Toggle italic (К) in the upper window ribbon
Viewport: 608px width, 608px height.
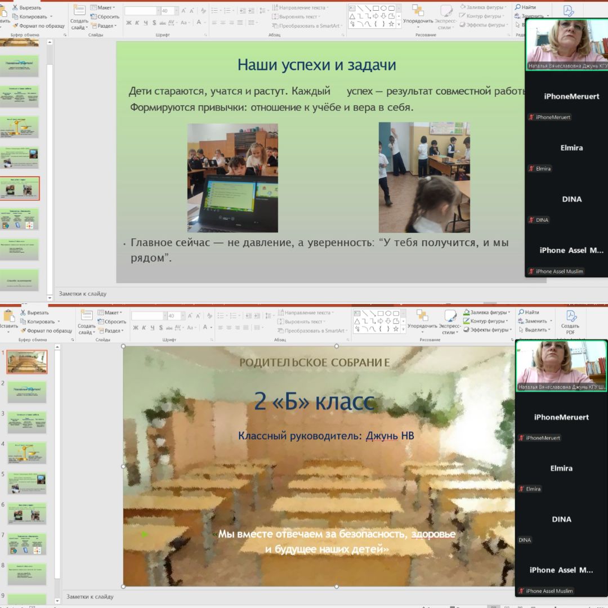[137, 23]
